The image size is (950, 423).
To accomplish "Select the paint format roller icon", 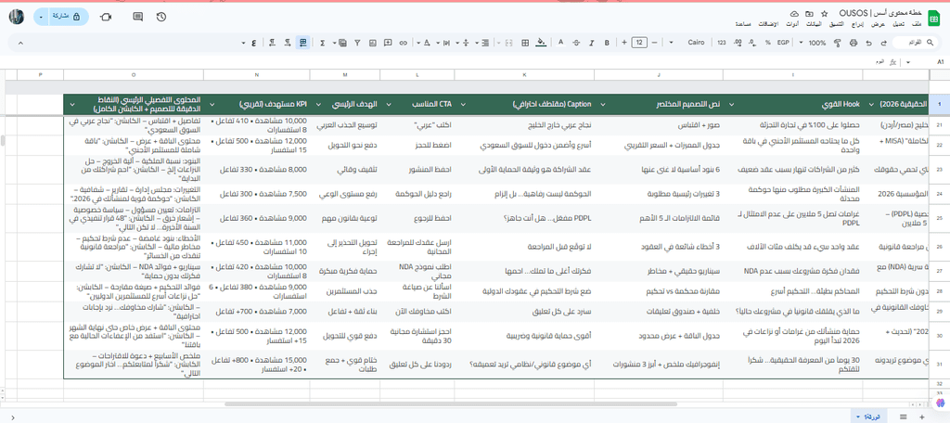I will [x=837, y=43].
